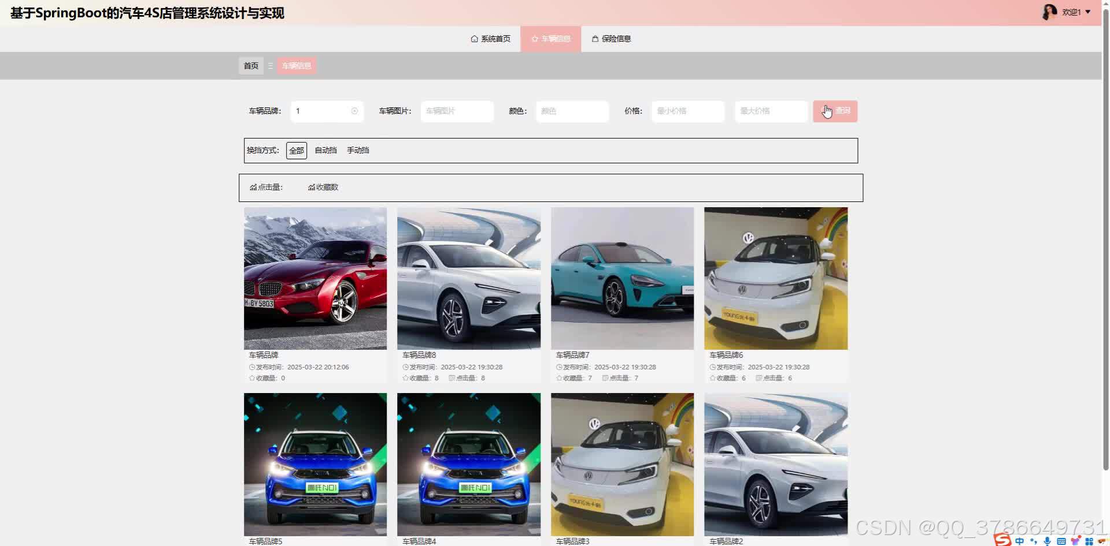Screen dimensions: 1110x546
Task: Clear the 车辆品牌 filter using the × icon
Action: [354, 111]
